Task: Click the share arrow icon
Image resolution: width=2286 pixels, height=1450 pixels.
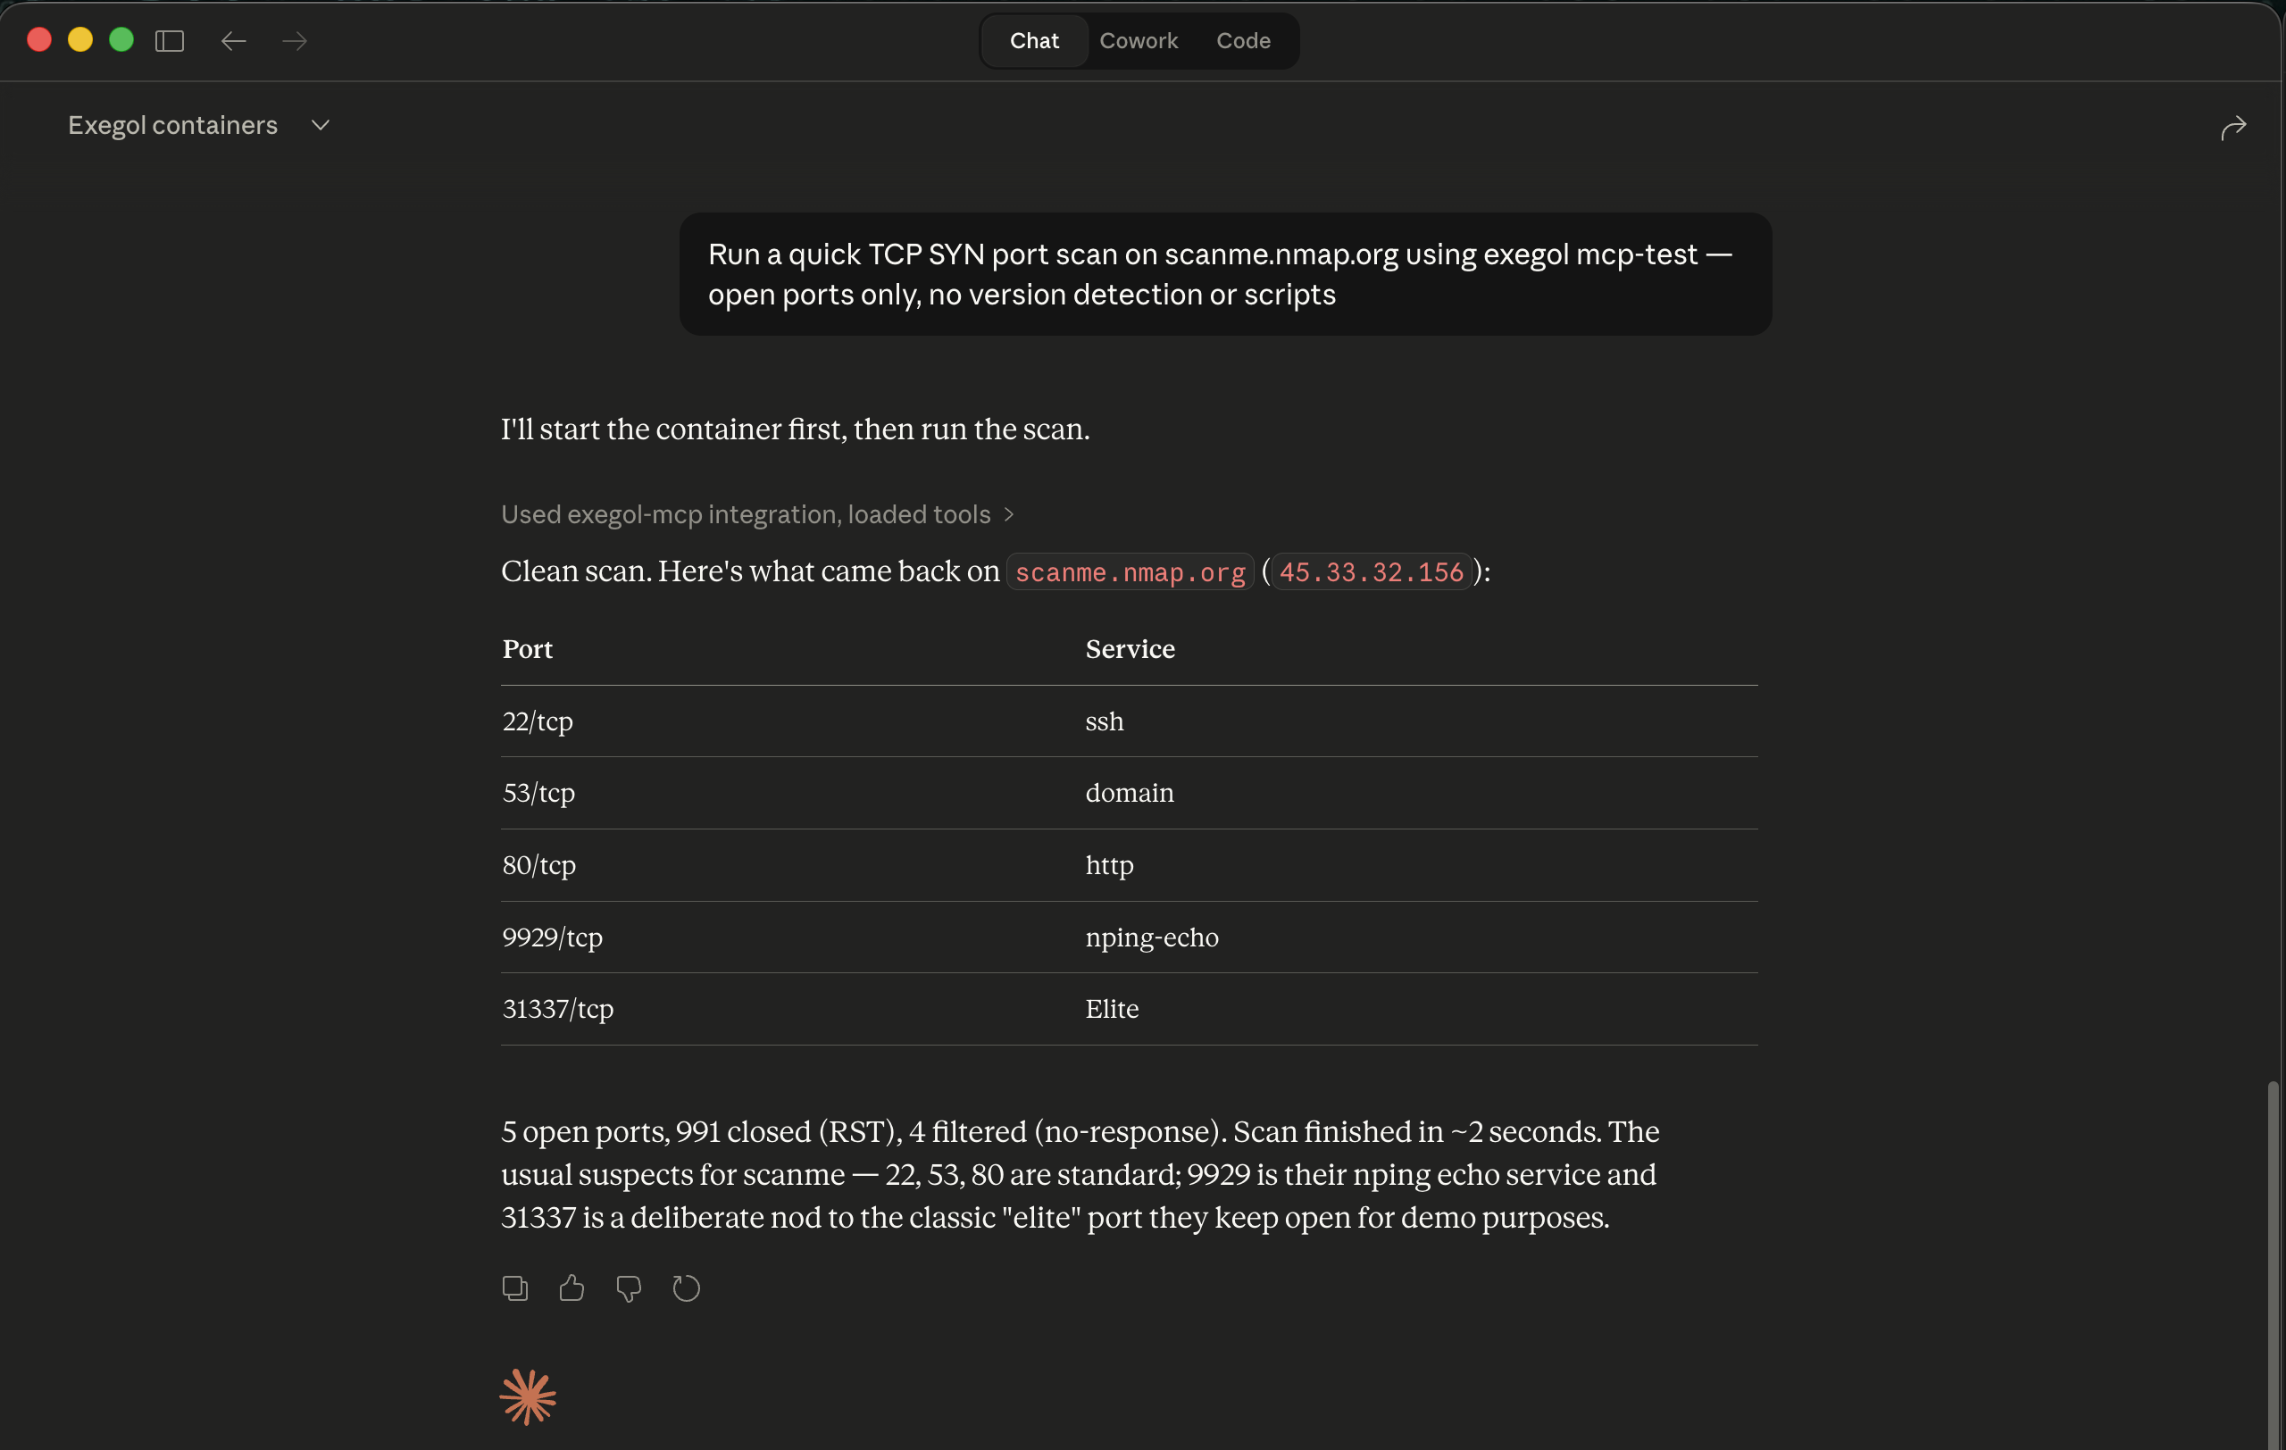Action: (2232, 127)
